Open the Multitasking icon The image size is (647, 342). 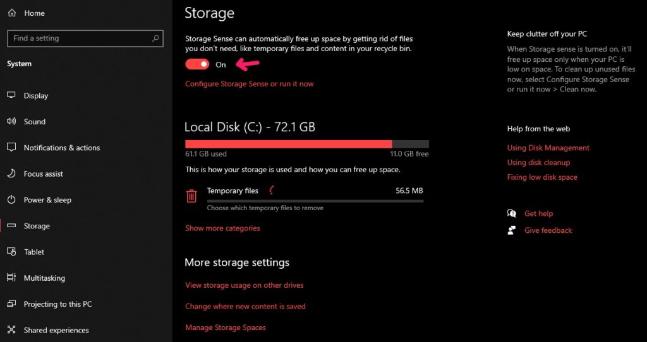pyautogui.click(x=11, y=278)
